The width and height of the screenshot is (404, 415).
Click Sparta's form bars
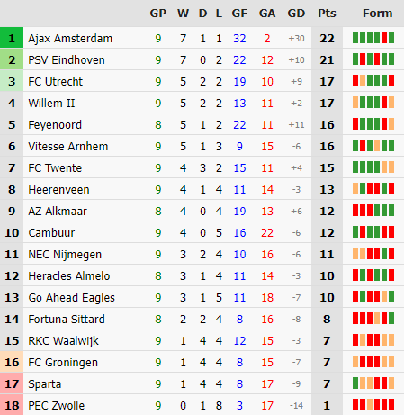tap(373, 383)
